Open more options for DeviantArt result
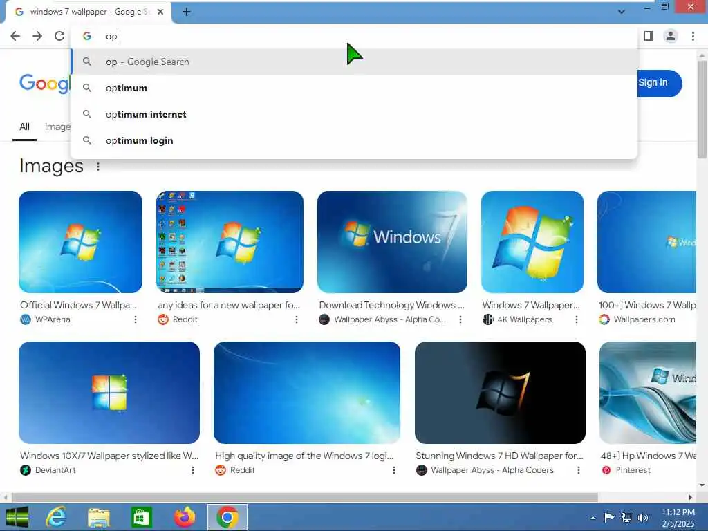The image size is (708, 531). (x=193, y=470)
